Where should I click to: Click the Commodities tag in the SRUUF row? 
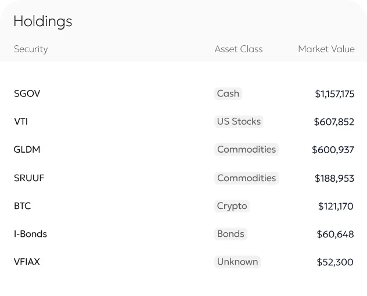(246, 178)
